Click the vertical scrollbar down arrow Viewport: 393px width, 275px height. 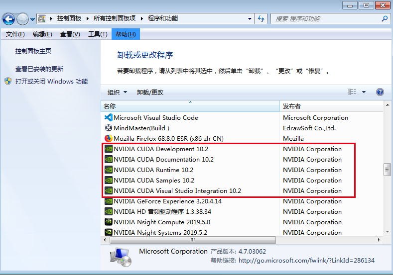(x=388, y=232)
